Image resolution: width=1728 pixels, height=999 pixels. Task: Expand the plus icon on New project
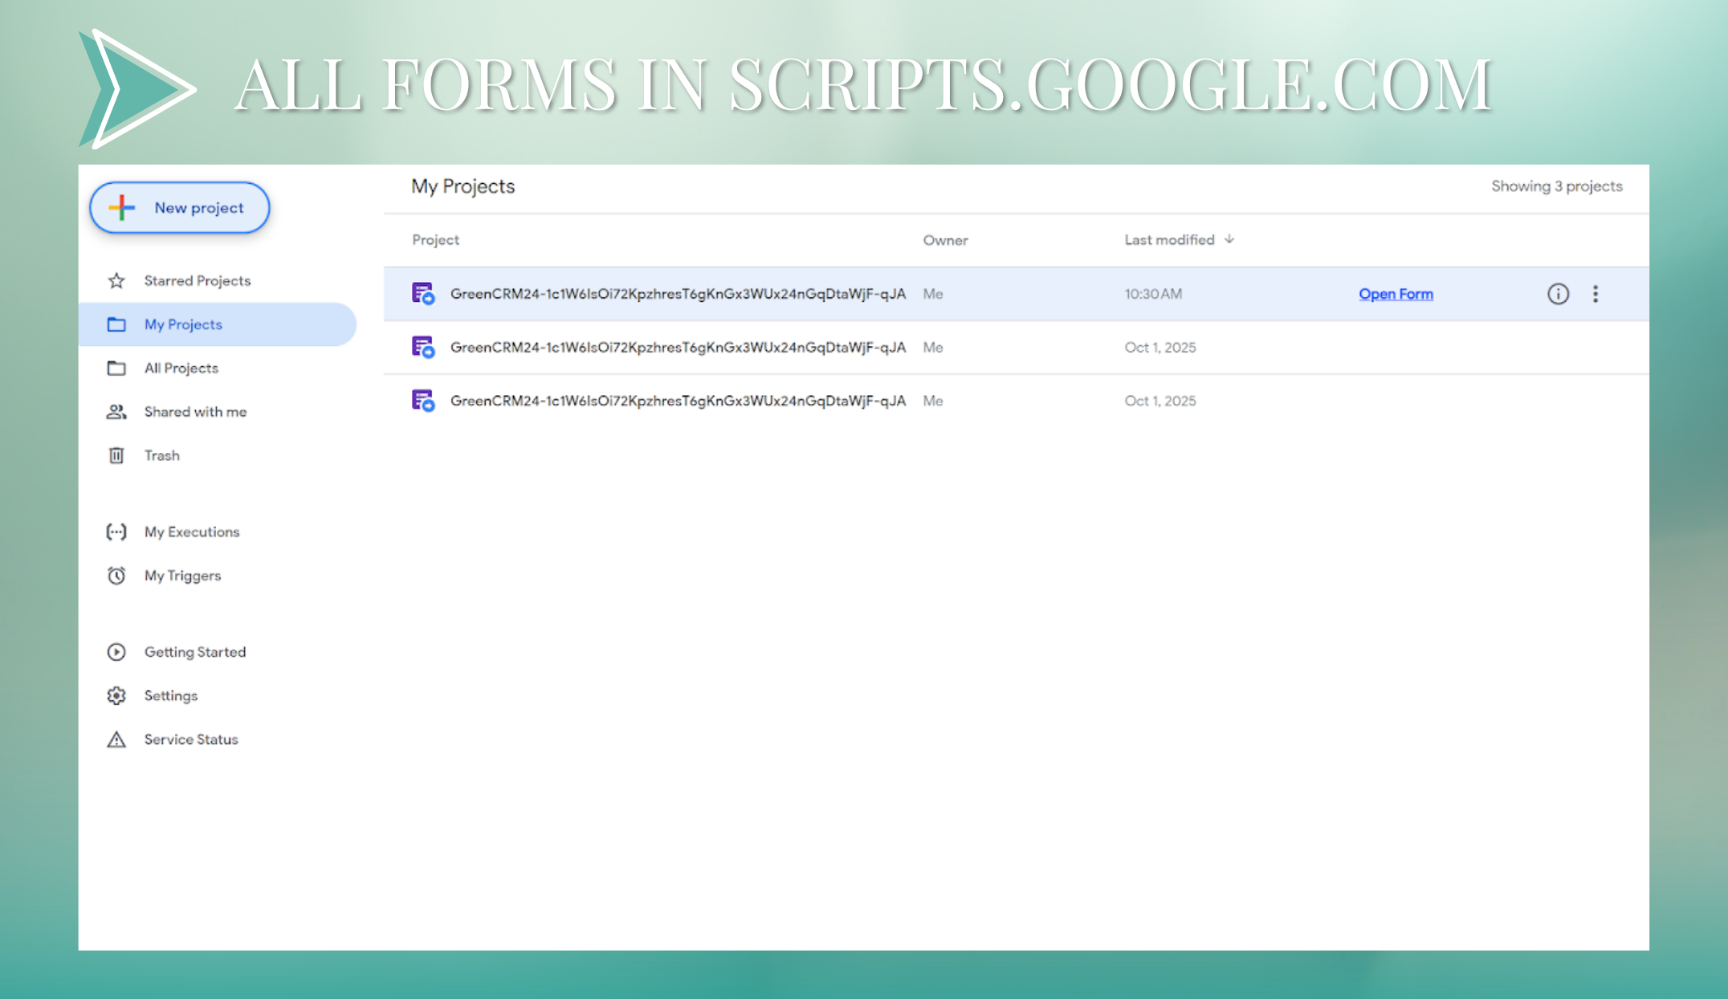click(120, 207)
